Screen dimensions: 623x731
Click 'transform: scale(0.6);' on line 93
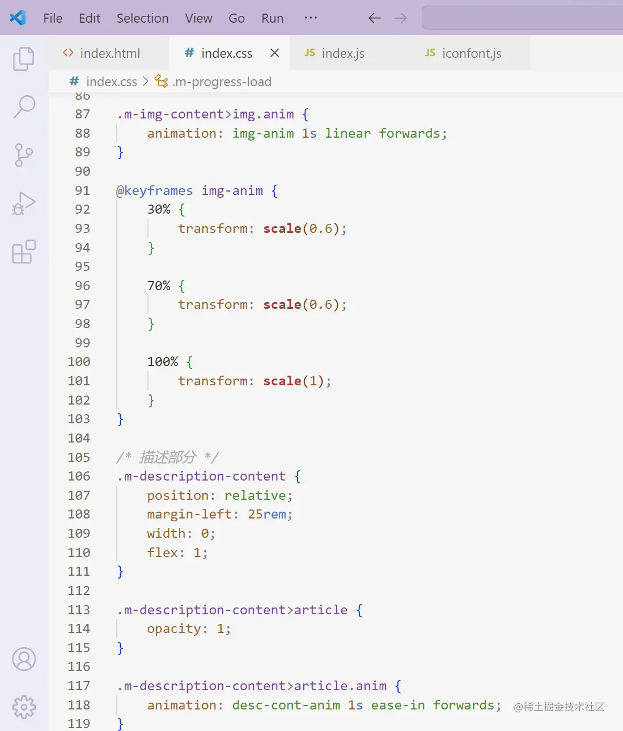pos(262,228)
